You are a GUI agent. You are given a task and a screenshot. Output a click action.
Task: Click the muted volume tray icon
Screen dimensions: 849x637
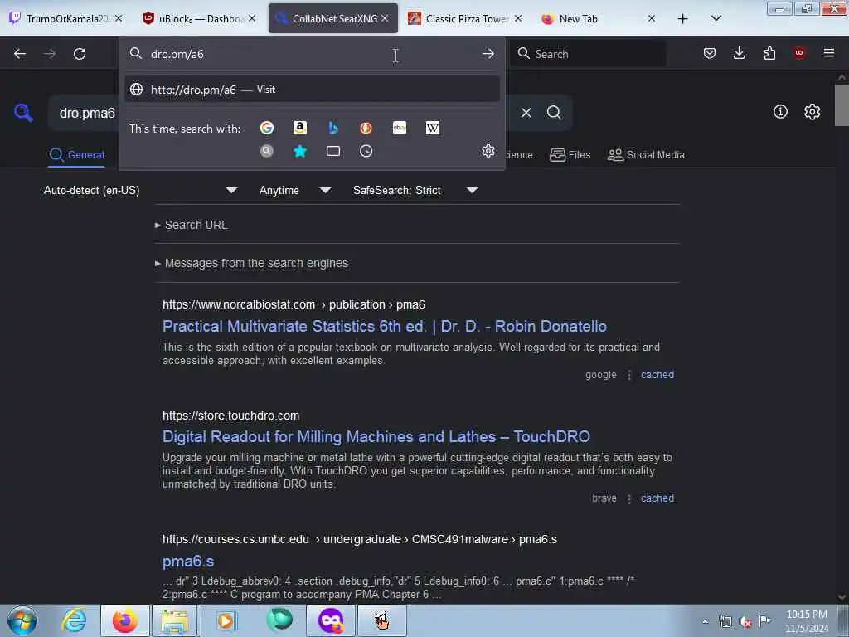[x=745, y=621]
